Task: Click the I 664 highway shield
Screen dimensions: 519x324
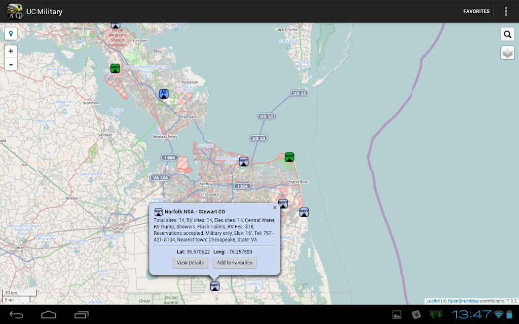Action: pyautogui.click(x=170, y=158)
